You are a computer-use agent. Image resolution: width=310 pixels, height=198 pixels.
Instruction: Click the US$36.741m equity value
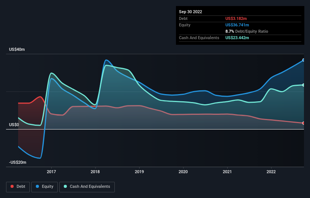(237, 25)
